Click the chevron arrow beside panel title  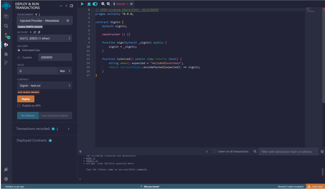click(66, 6)
